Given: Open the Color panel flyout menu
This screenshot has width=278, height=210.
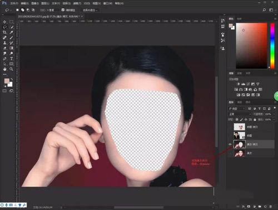Looking at the screenshot, I should 275,19.
